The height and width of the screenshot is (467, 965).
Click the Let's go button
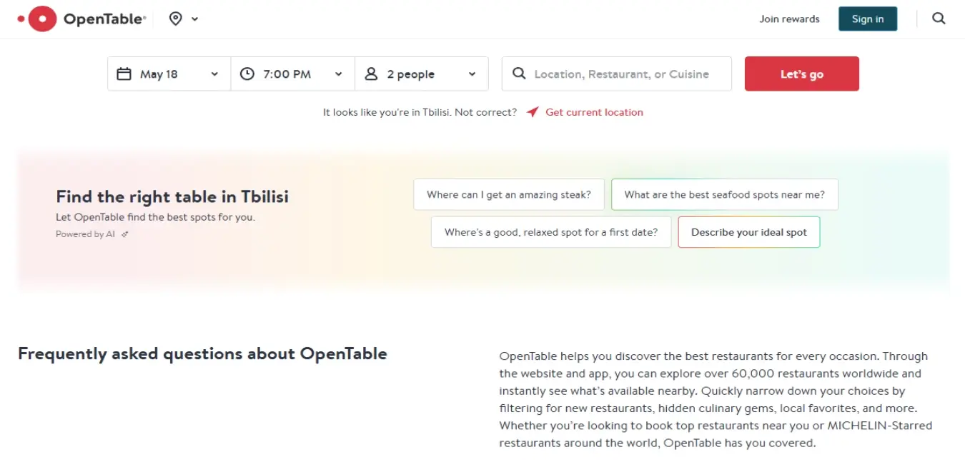tap(802, 74)
